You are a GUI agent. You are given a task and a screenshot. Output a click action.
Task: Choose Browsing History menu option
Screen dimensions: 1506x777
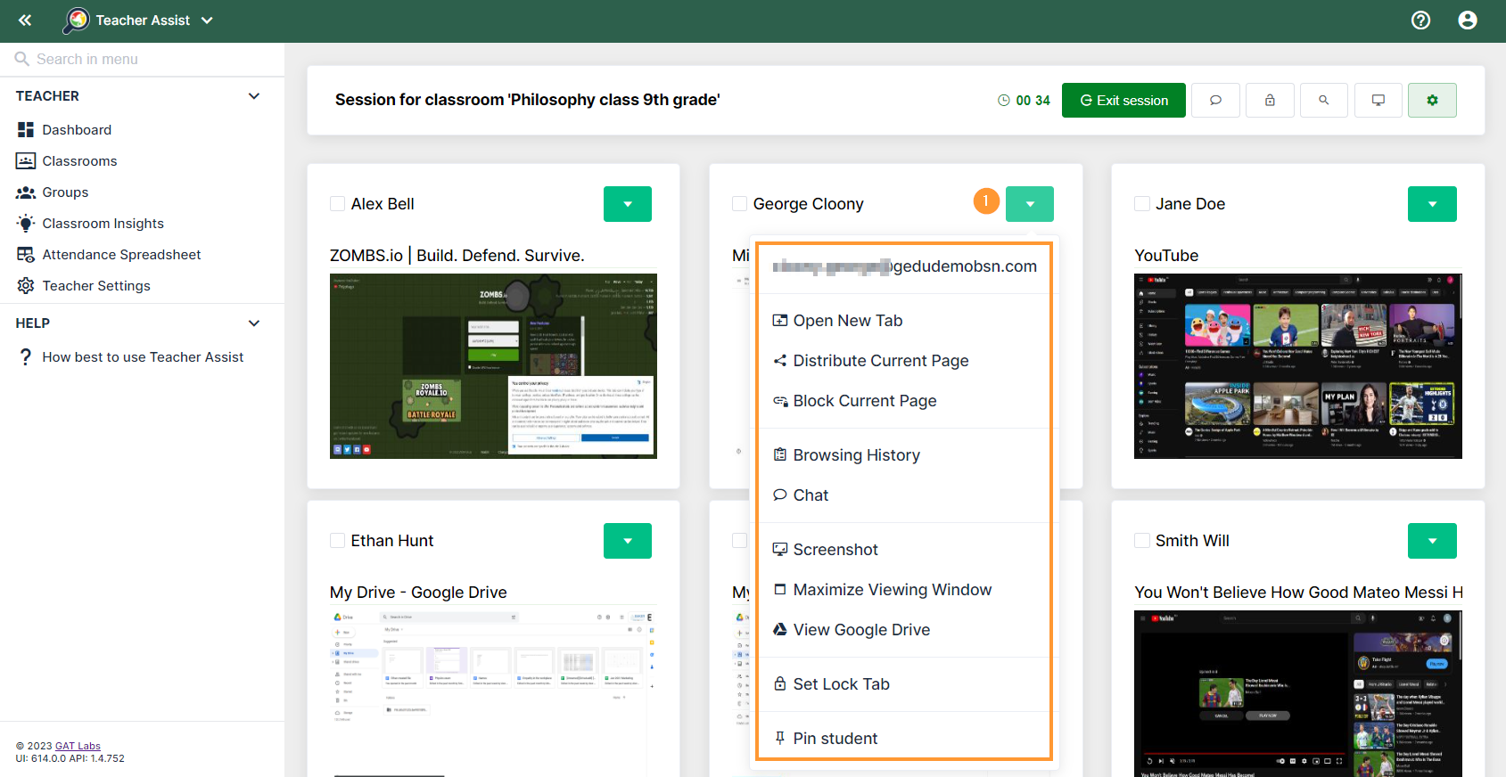(856, 455)
